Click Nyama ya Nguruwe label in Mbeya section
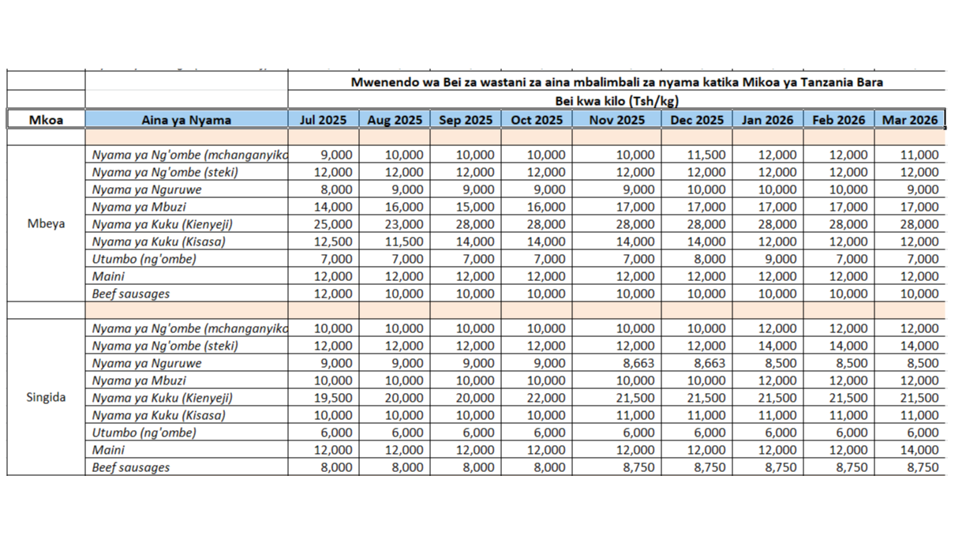Screen dimensions: 966x543 coord(147,189)
